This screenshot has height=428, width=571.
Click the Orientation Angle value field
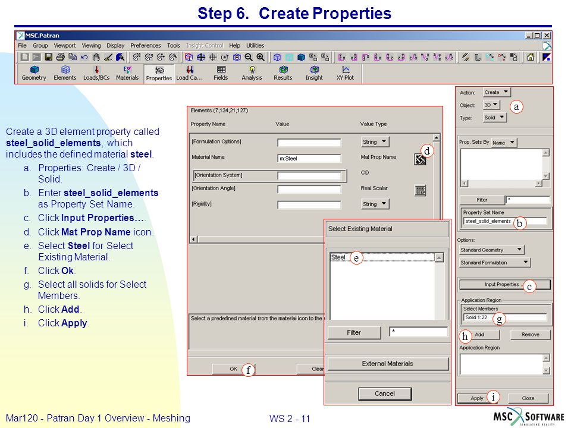(x=309, y=189)
